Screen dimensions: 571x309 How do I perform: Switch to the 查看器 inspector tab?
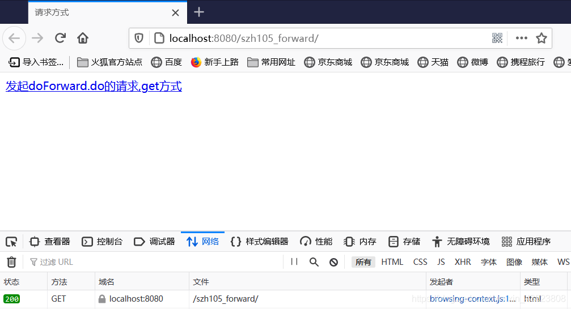pyautogui.click(x=50, y=242)
